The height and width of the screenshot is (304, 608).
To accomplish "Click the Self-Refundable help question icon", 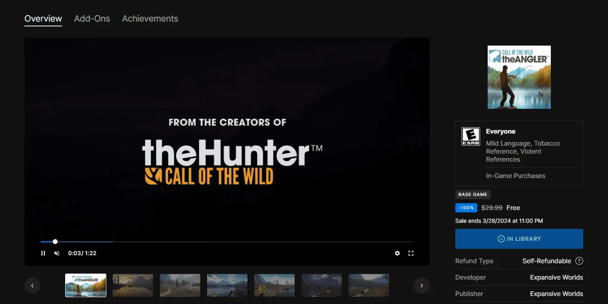I will click(x=579, y=261).
